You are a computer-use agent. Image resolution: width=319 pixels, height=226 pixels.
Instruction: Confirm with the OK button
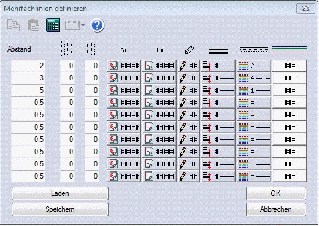point(276,193)
